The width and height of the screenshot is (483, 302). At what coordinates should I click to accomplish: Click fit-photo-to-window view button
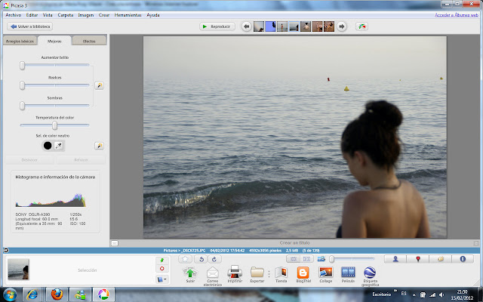(x=294, y=259)
